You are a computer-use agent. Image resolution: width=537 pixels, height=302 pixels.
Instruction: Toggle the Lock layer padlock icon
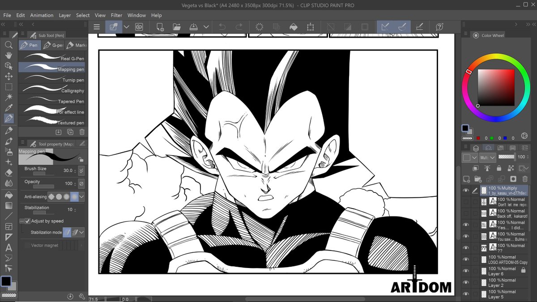click(499, 168)
